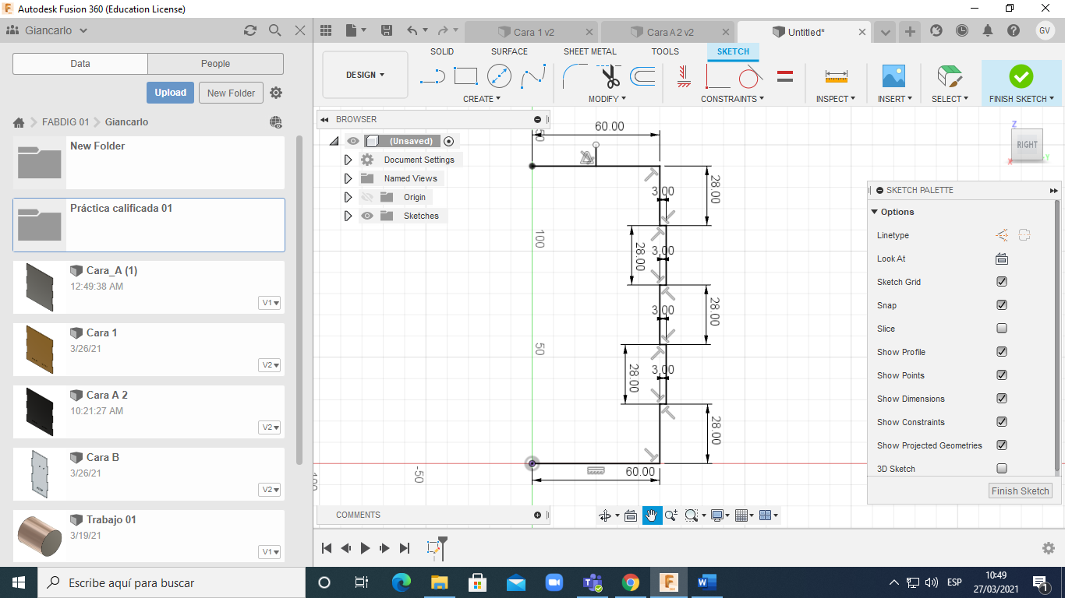
Task: Expand the Document Settings node
Action: (x=349, y=160)
